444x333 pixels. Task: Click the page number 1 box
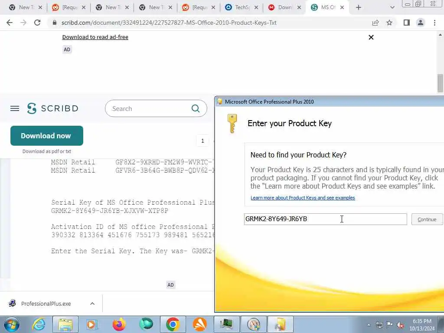[202, 141]
